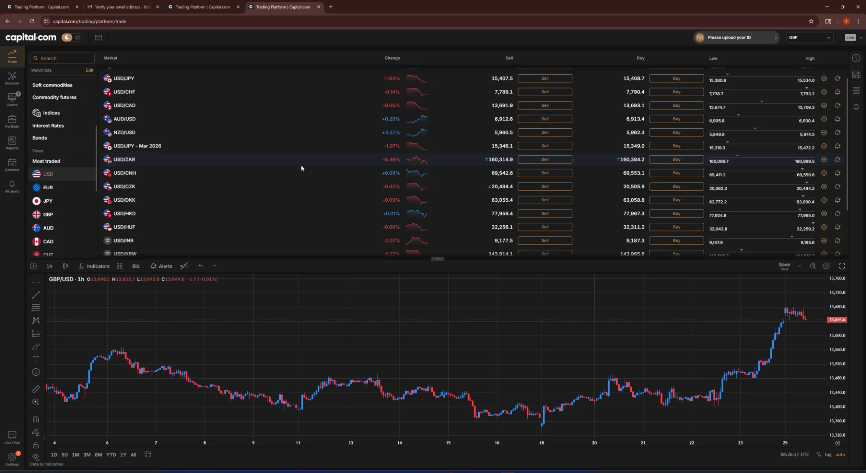Open the chart layout grid selector

pos(119,266)
